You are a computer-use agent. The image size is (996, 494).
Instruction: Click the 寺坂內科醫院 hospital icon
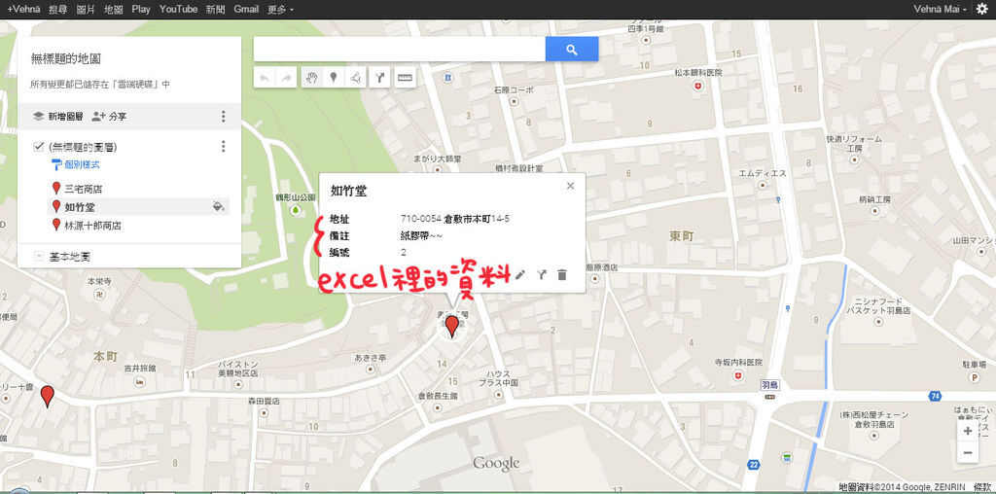[737, 375]
